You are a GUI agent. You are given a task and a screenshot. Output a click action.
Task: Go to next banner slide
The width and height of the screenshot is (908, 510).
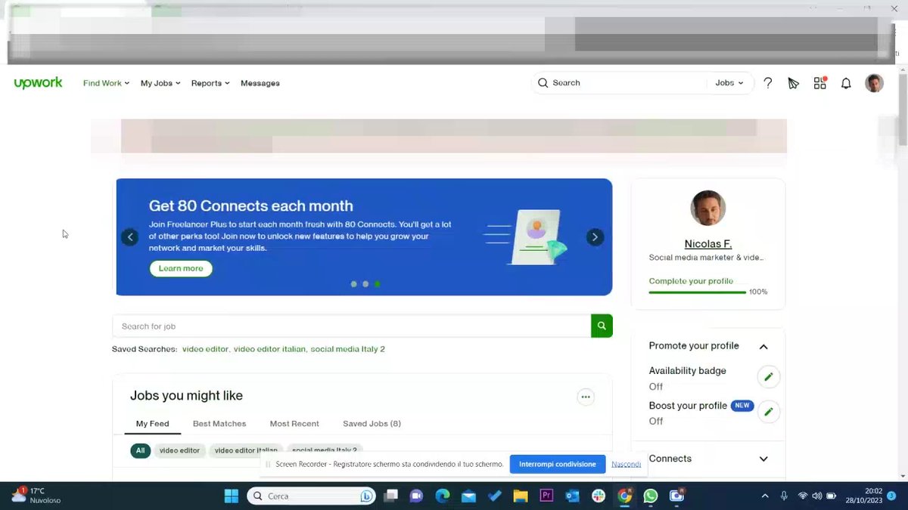click(595, 237)
